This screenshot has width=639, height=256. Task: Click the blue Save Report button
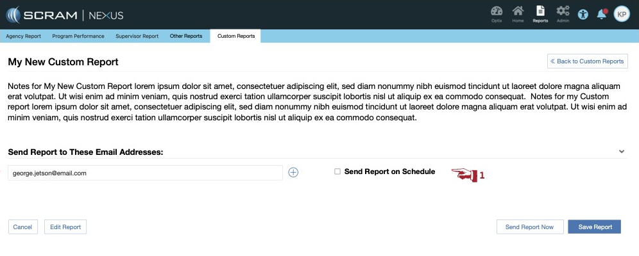(594, 227)
